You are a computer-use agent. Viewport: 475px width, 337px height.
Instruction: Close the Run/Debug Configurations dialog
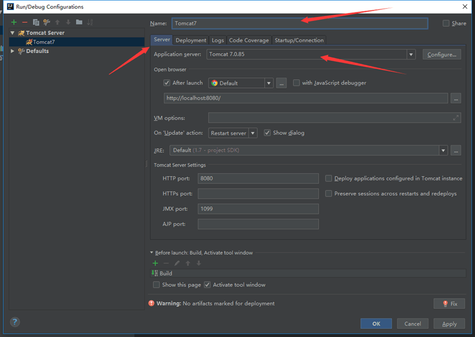click(x=465, y=7)
